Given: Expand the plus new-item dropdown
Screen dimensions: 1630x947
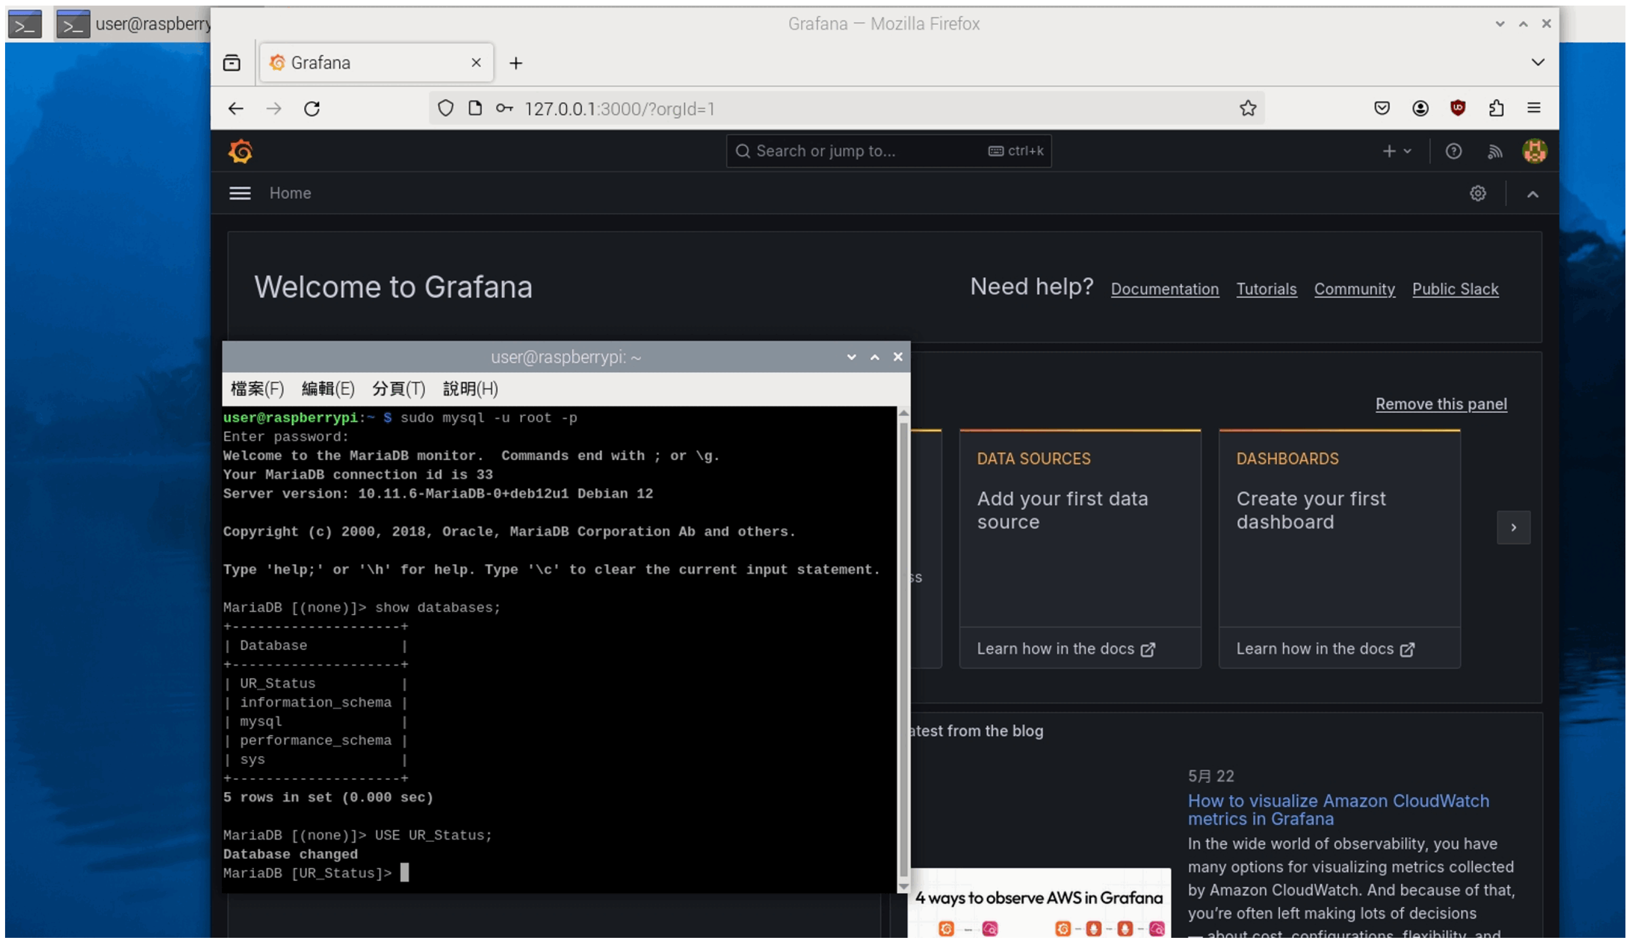Looking at the screenshot, I should coord(1397,151).
